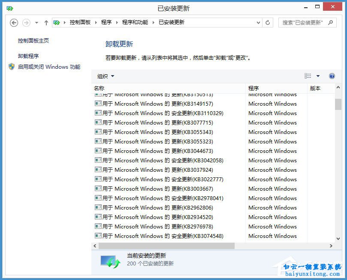Screen dimensions: 347x280
Task: Open Help using the question mark icon
Action: tap(332, 76)
